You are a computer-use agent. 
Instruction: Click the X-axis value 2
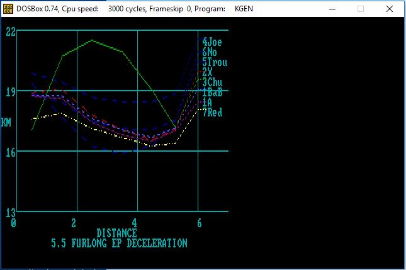point(74,223)
